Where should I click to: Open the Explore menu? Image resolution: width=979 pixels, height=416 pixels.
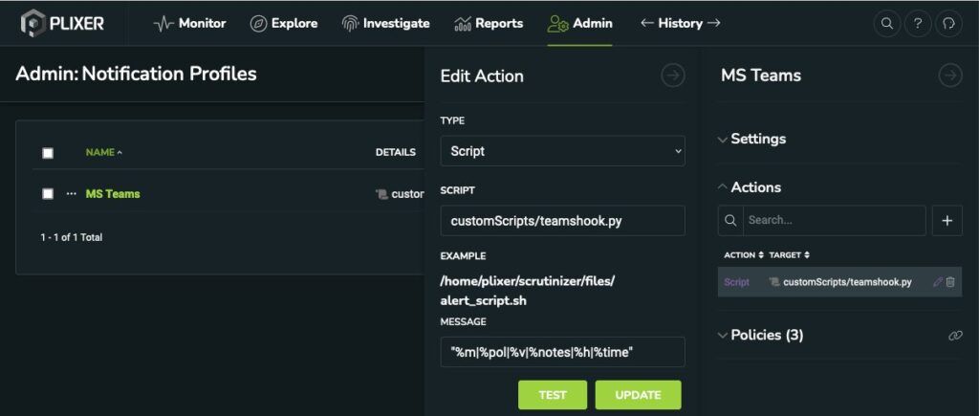coord(283,23)
